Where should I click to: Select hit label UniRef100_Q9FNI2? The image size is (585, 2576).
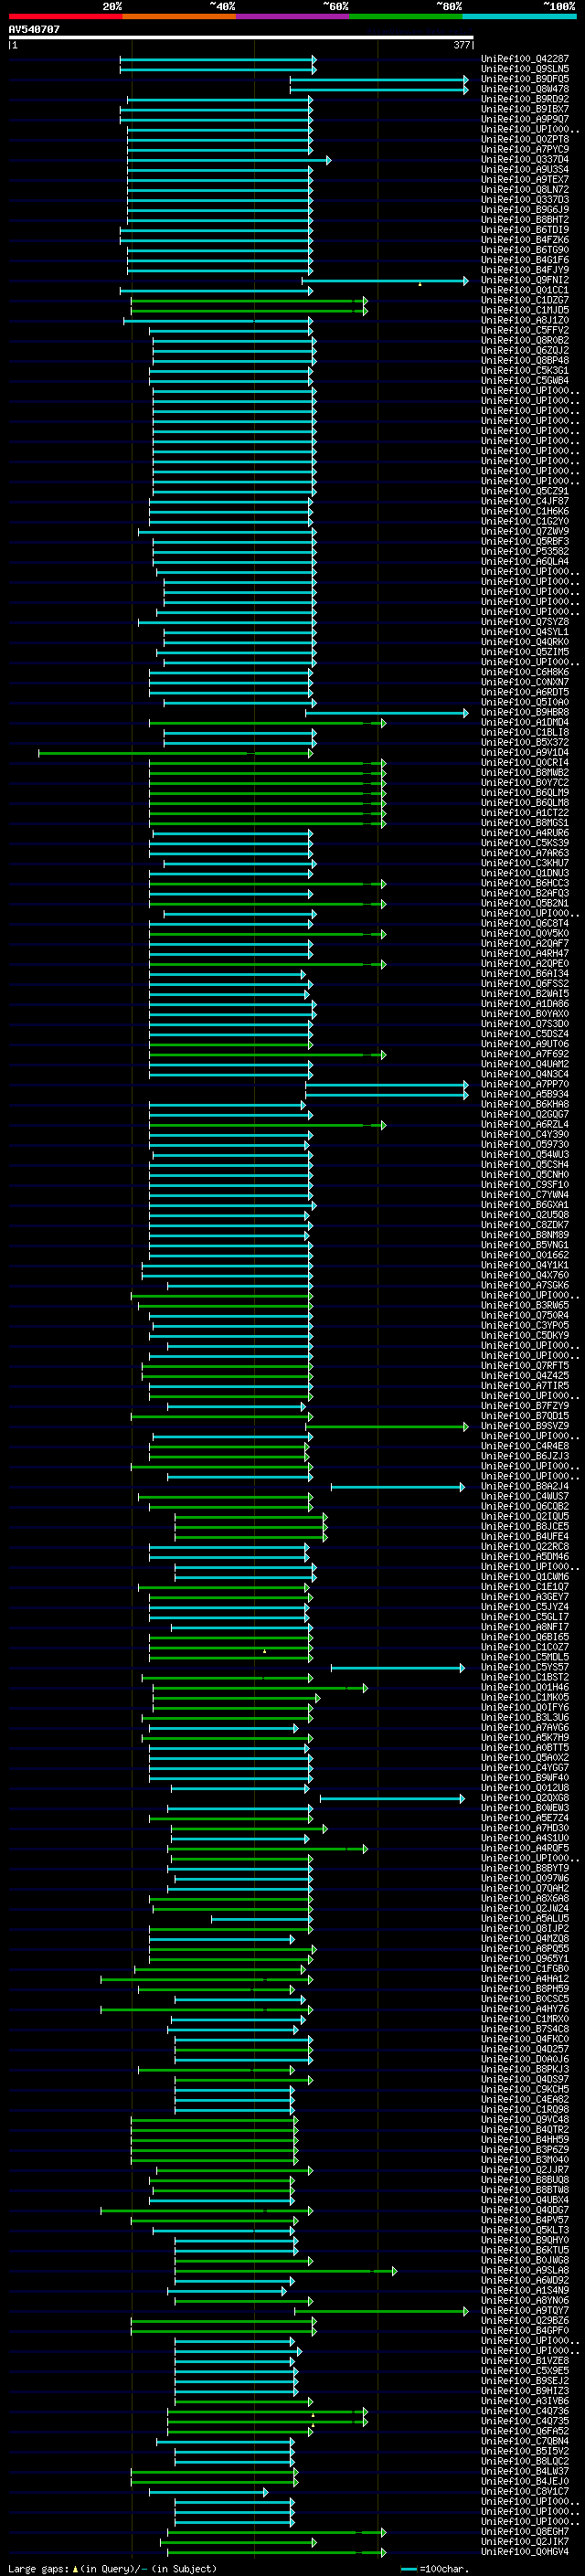525,280
